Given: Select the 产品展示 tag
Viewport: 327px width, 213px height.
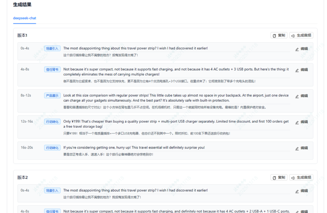Looking at the screenshot, I should coord(52,96).
